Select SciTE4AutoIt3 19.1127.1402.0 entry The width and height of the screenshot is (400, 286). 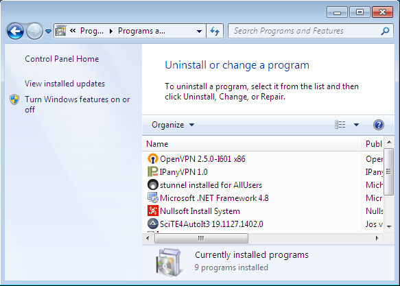tap(211, 224)
